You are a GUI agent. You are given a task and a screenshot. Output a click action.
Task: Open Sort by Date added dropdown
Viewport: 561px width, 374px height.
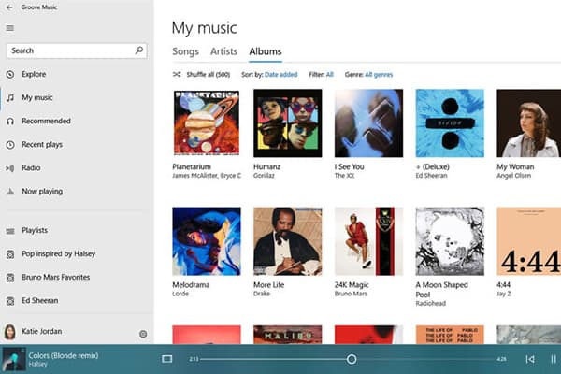point(280,75)
